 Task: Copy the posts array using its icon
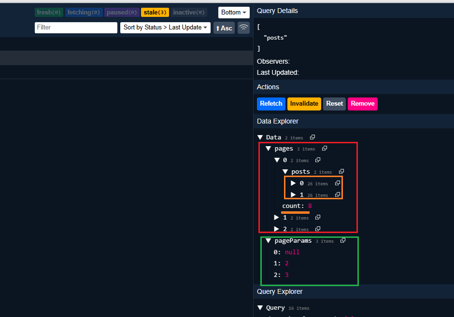coord(341,172)
